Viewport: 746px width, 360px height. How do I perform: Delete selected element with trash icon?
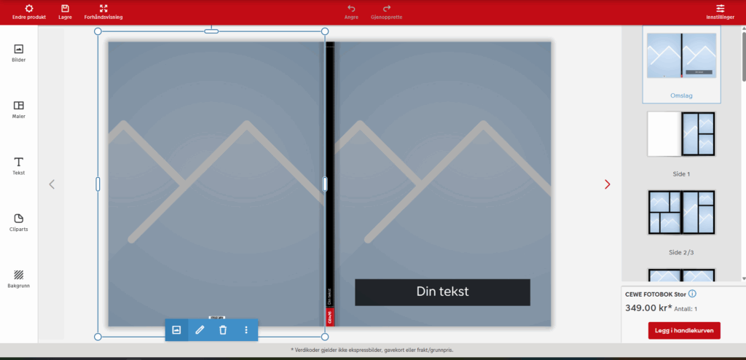223,330
